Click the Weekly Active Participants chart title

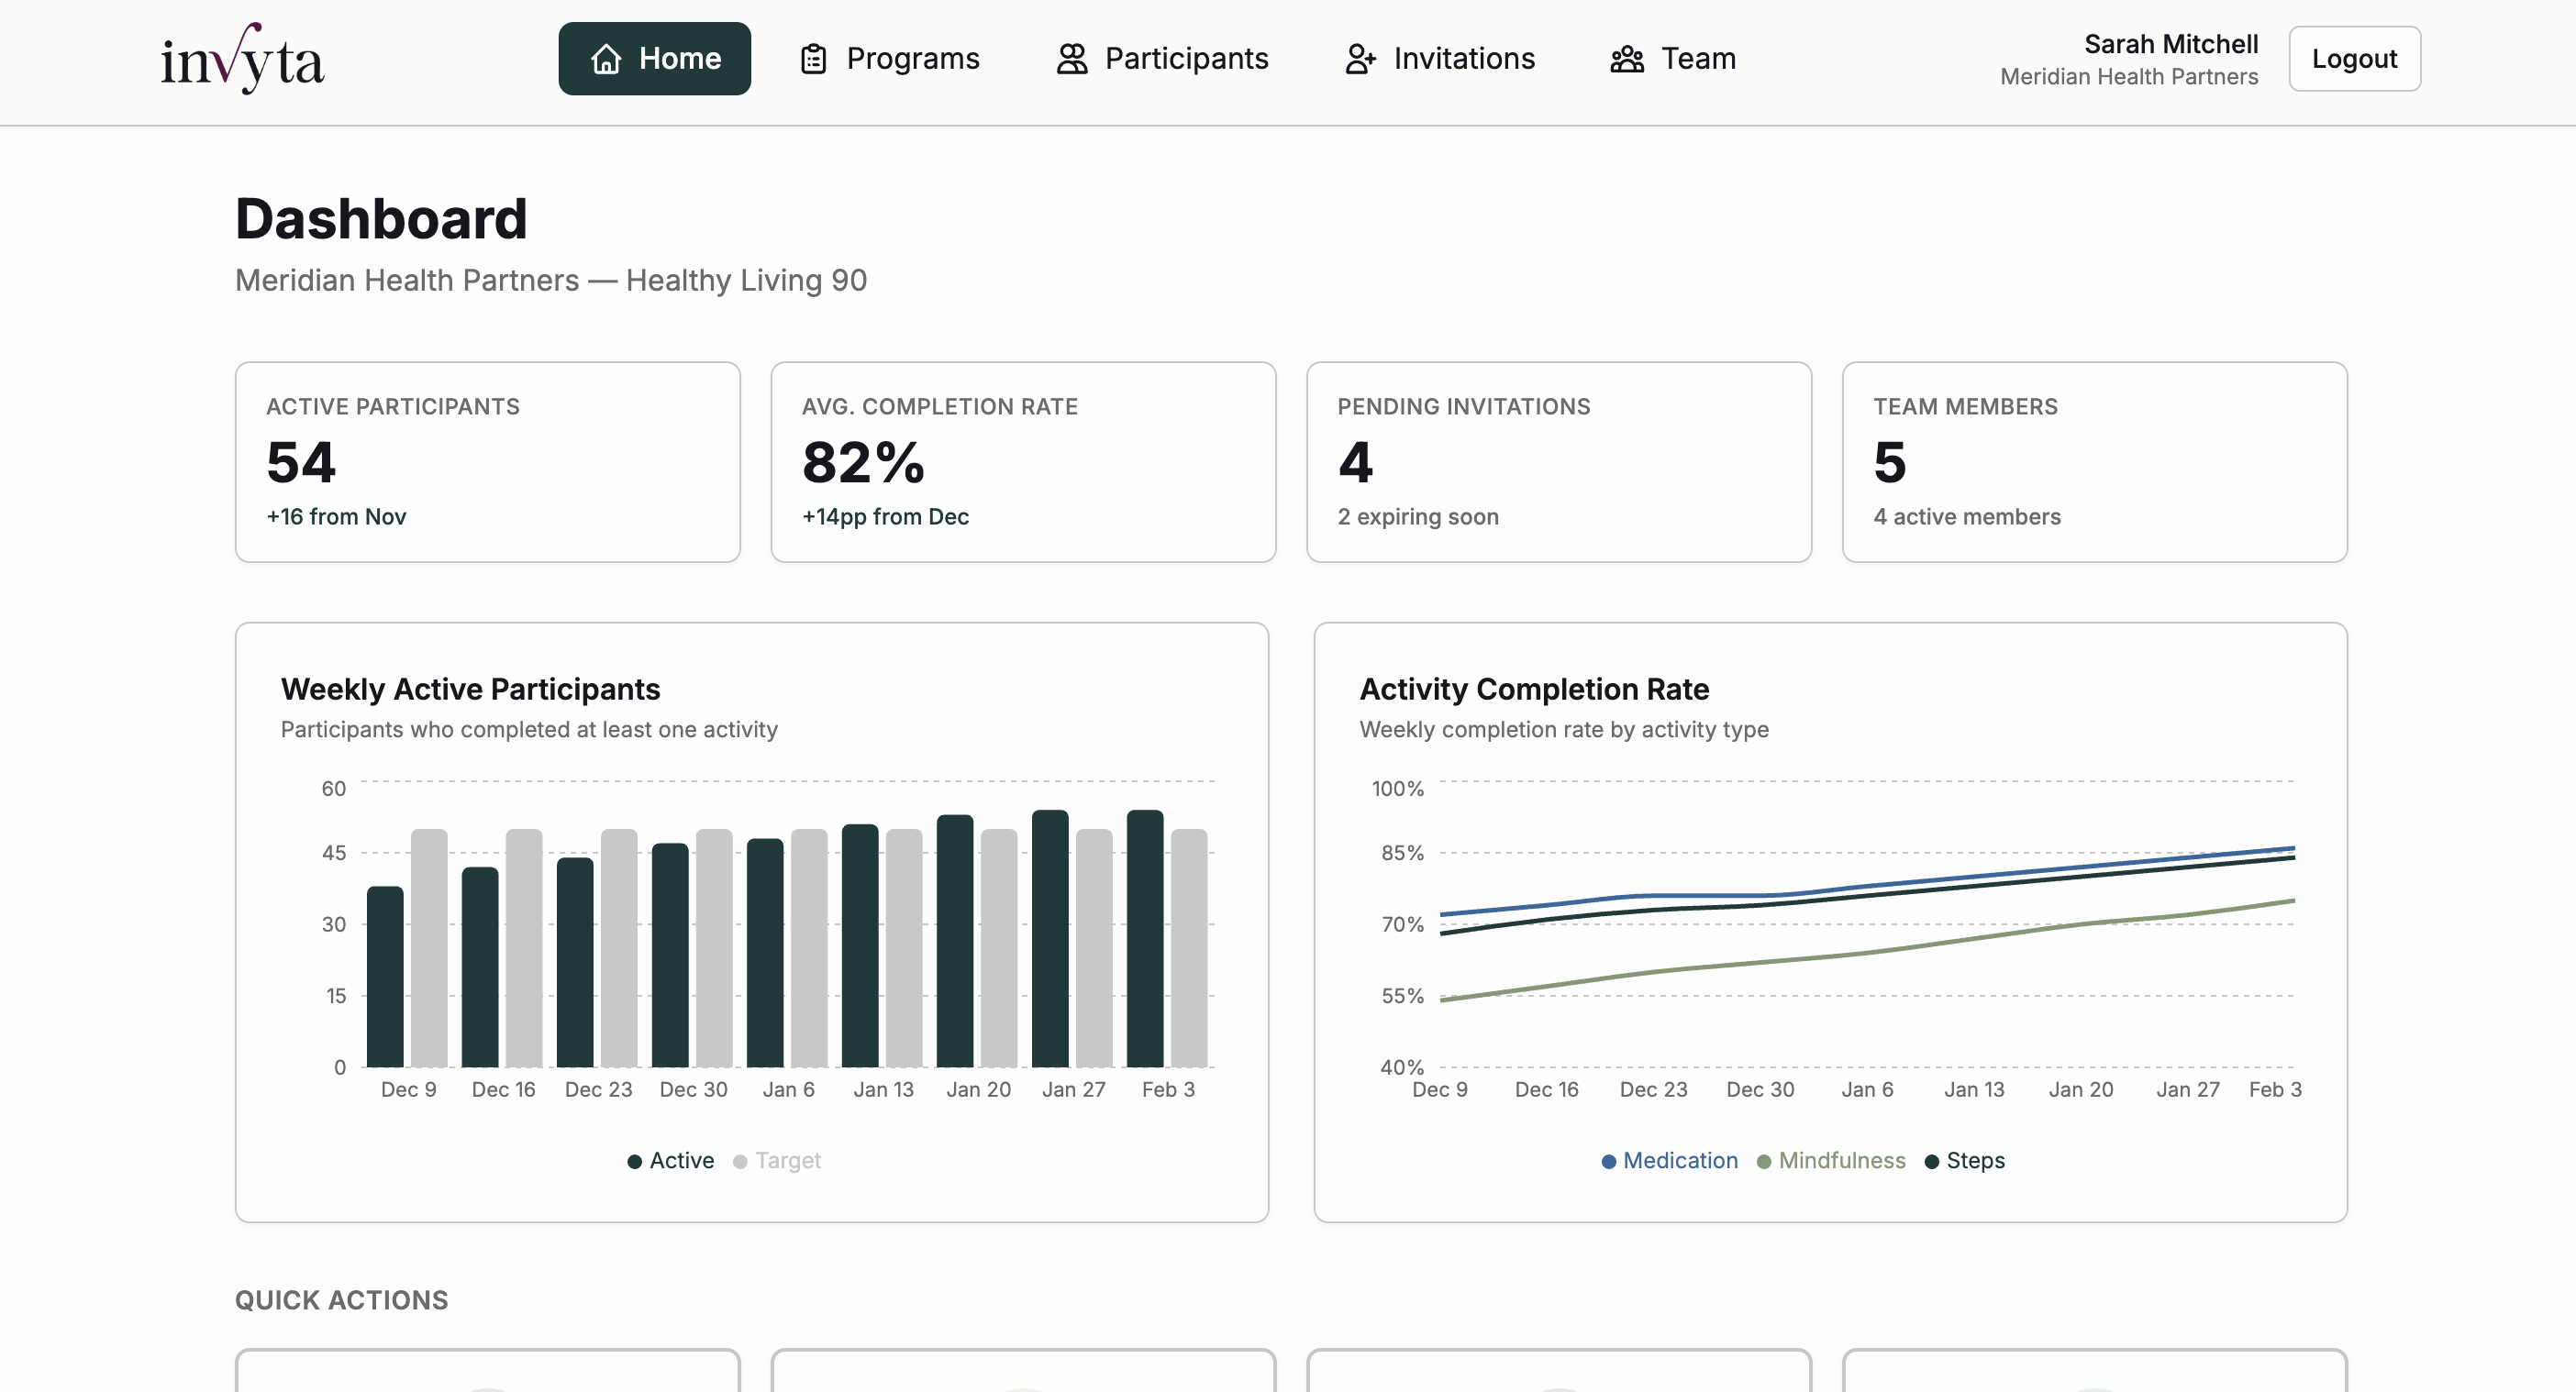coord(470,689)
